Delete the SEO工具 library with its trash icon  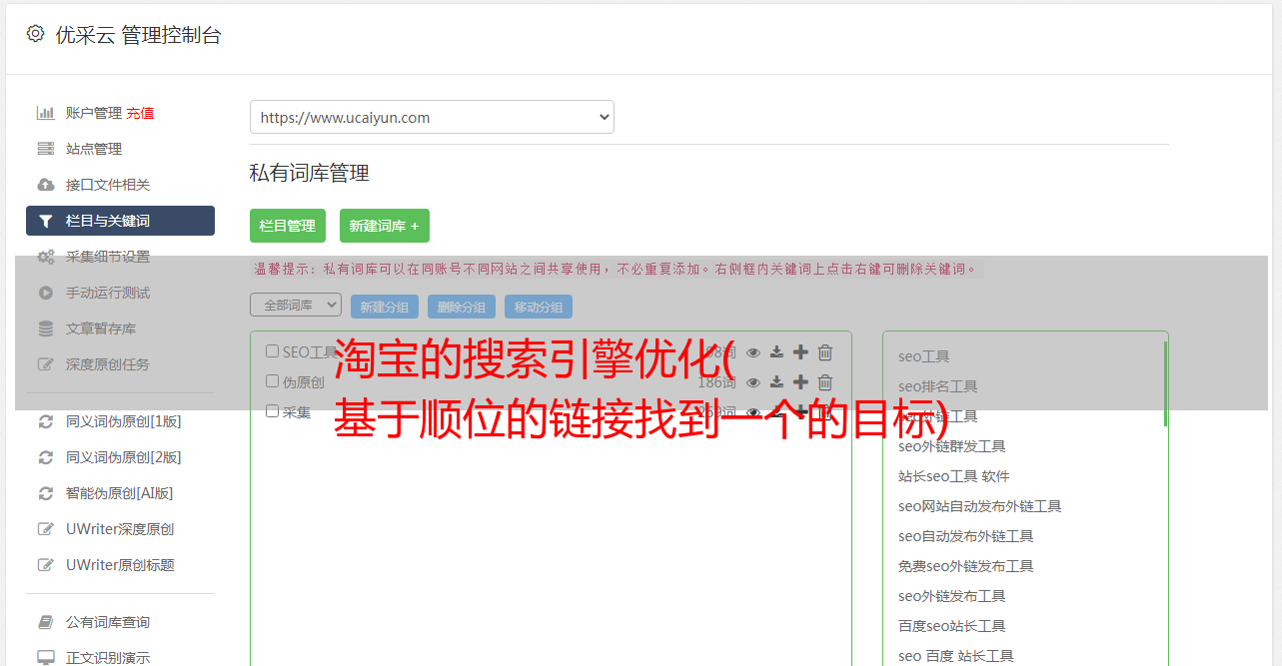coord(825,352)
